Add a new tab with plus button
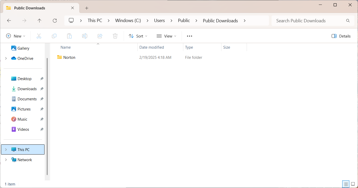Image resolution: width=358 pixels, height=188 pixels. [87, 8]
